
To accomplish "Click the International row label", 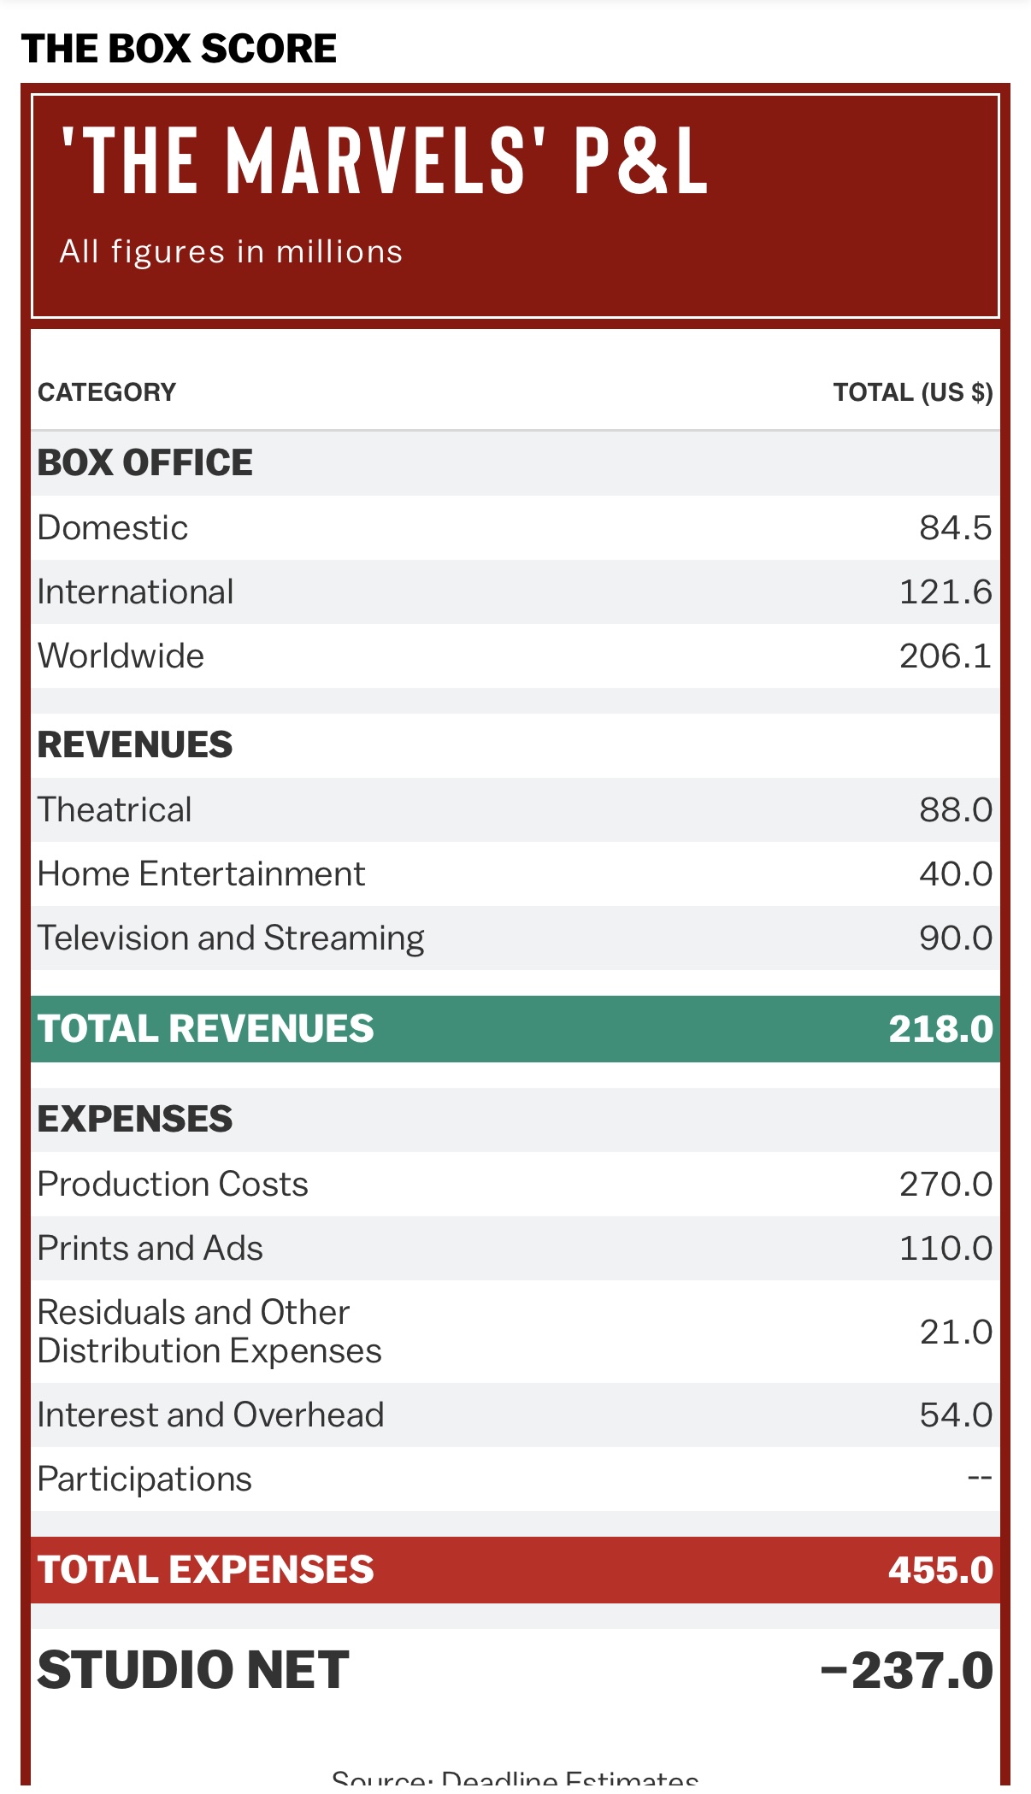I will 136,591.
